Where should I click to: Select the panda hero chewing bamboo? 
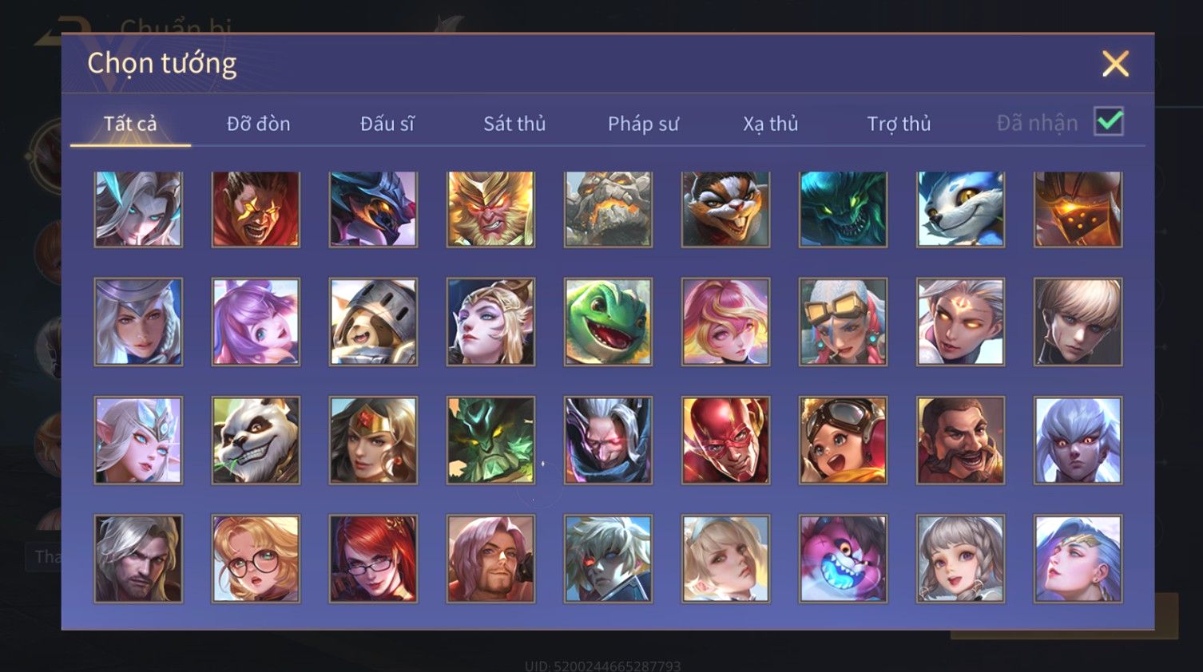pos(256,440)
